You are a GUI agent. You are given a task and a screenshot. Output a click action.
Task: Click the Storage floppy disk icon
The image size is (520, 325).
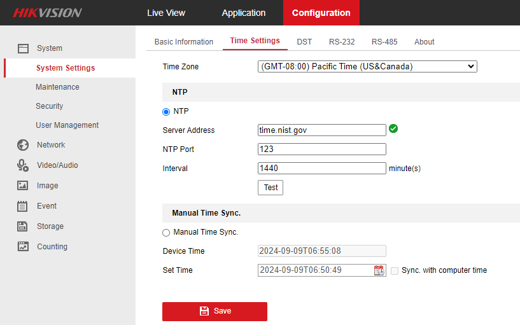pyautogui.click(x=23, y=226)
